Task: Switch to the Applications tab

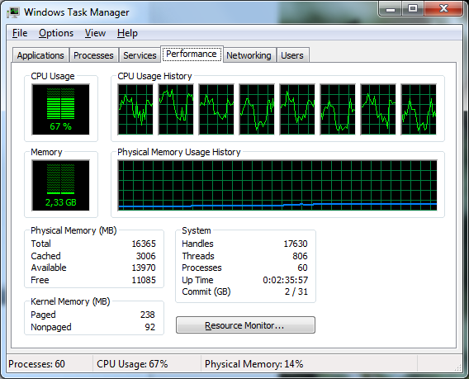Action: pos(40,55)
